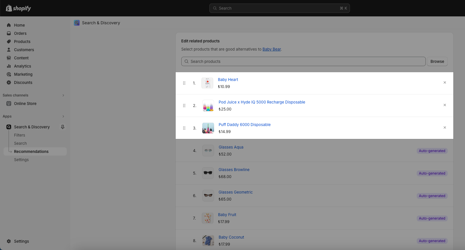Click the Orders inbox icon

(9, 33)
